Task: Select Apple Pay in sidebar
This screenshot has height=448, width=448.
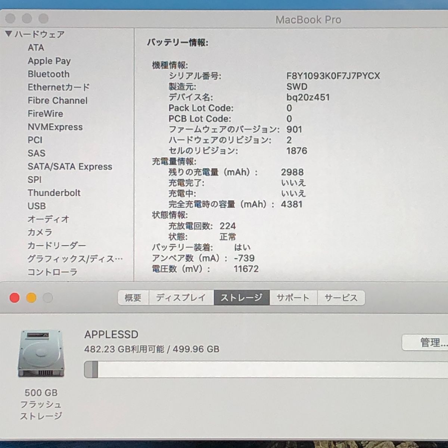Action: 49,61
